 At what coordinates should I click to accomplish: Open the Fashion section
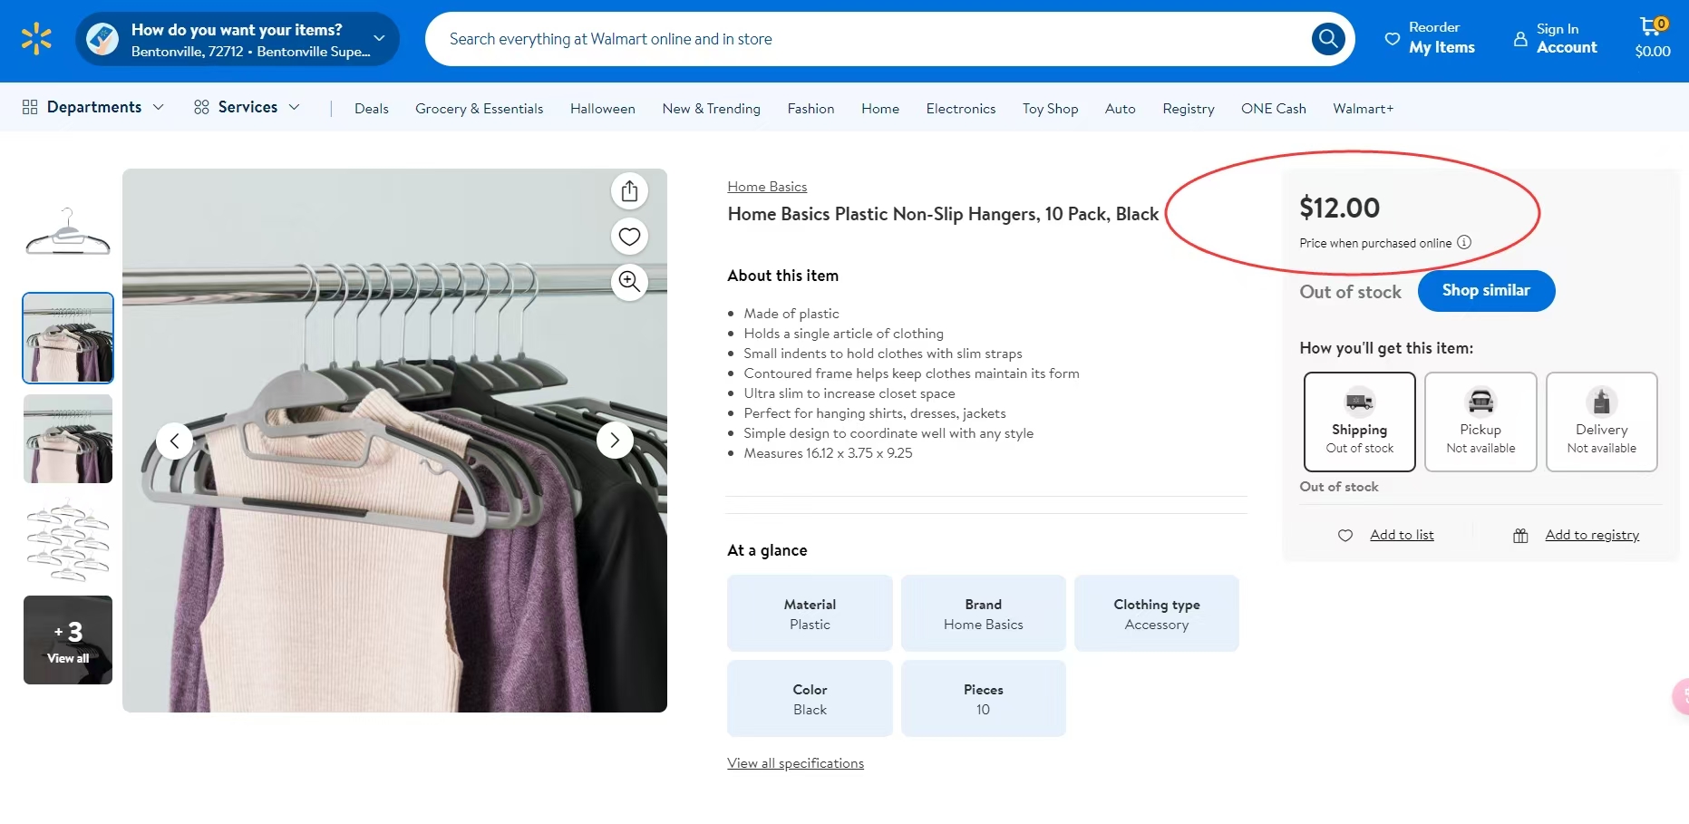pyautogui.click(x=811, y=109)
